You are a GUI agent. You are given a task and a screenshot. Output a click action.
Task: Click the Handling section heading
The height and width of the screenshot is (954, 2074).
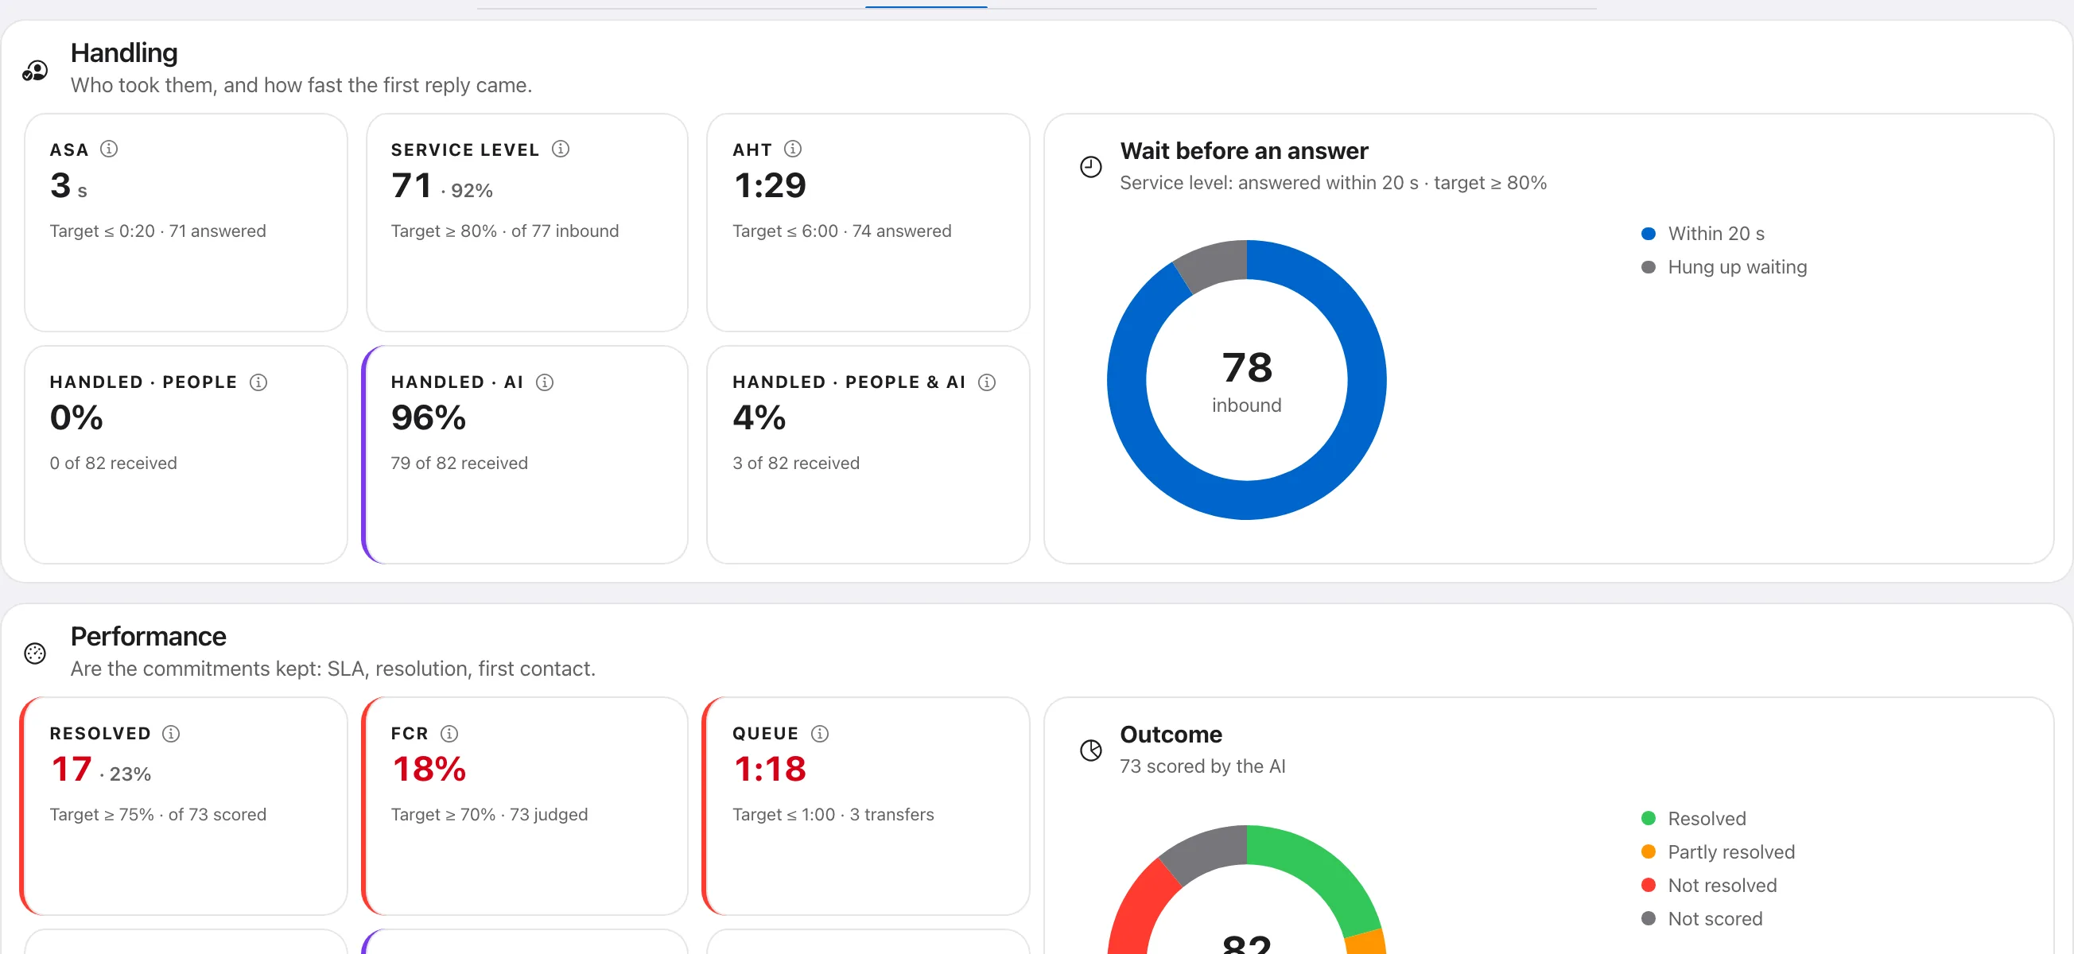(x=124, y=53)
